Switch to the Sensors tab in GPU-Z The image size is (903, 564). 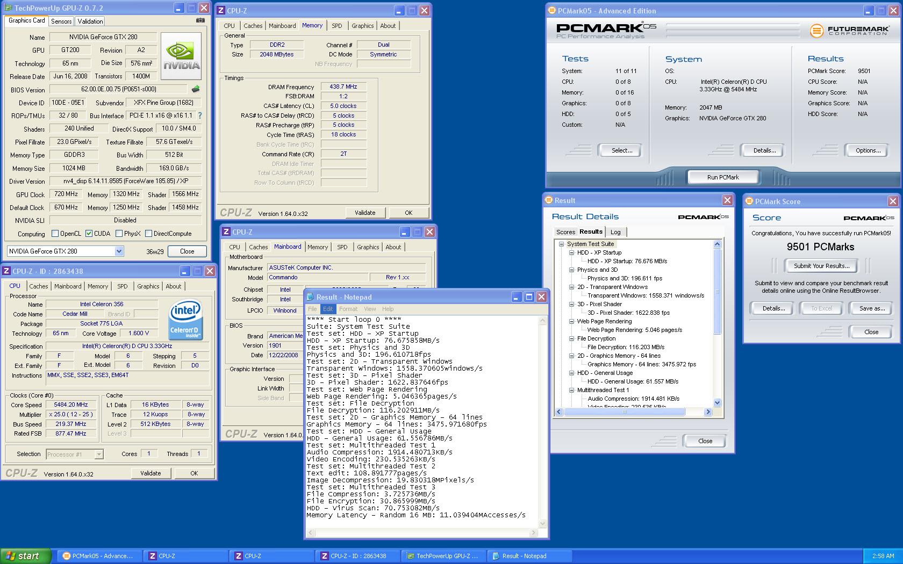pyautogui.click(x=61, y=21)
